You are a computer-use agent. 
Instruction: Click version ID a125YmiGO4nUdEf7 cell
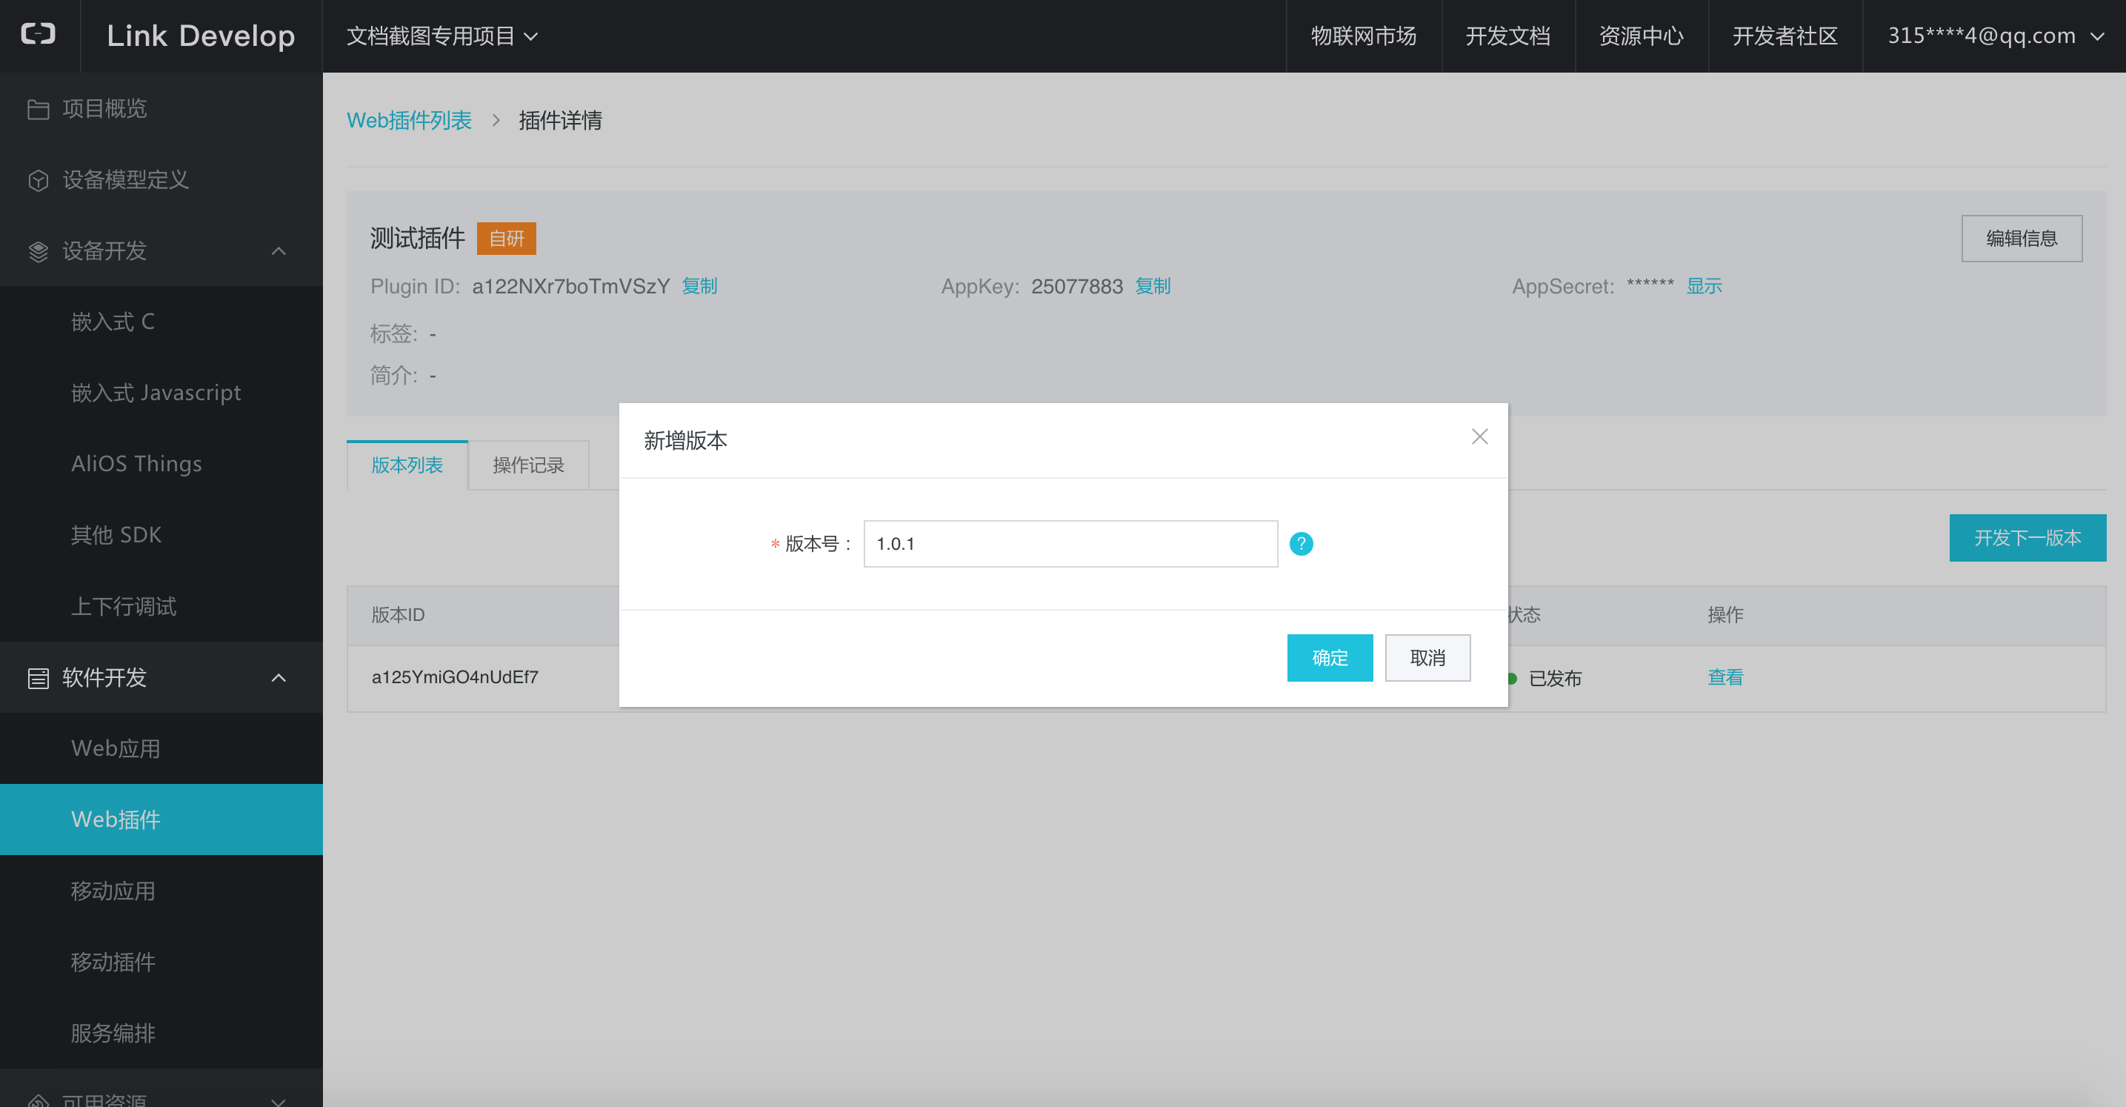click(x=455, y=678)
